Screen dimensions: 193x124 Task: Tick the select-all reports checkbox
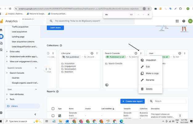(x=53, y=109)
